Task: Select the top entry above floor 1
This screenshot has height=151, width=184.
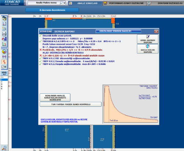Action: [4, 77]
